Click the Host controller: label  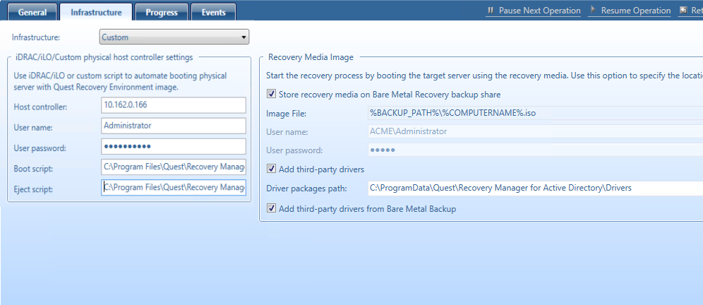pyautogui.click(x=40, y=107)
